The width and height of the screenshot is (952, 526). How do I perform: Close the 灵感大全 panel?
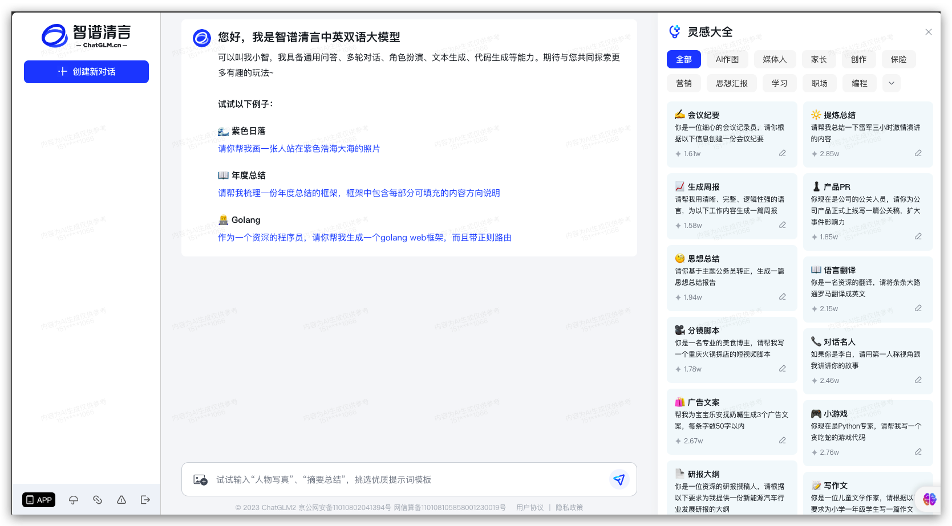929,32
